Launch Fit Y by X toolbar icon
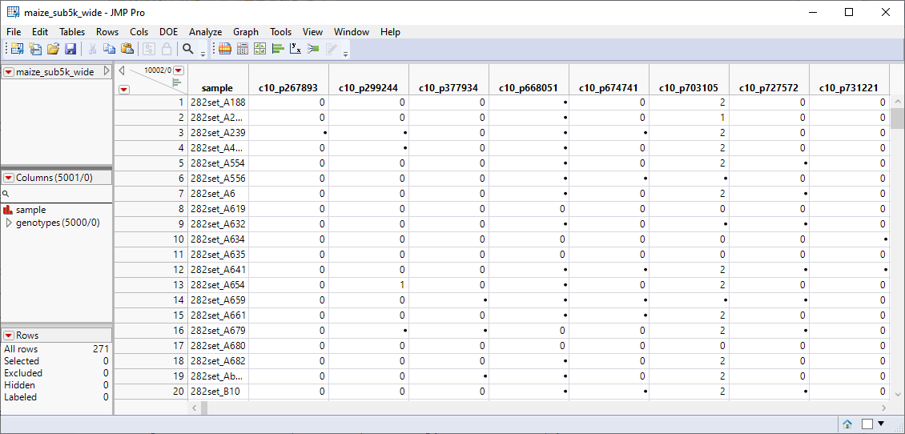 296,49
